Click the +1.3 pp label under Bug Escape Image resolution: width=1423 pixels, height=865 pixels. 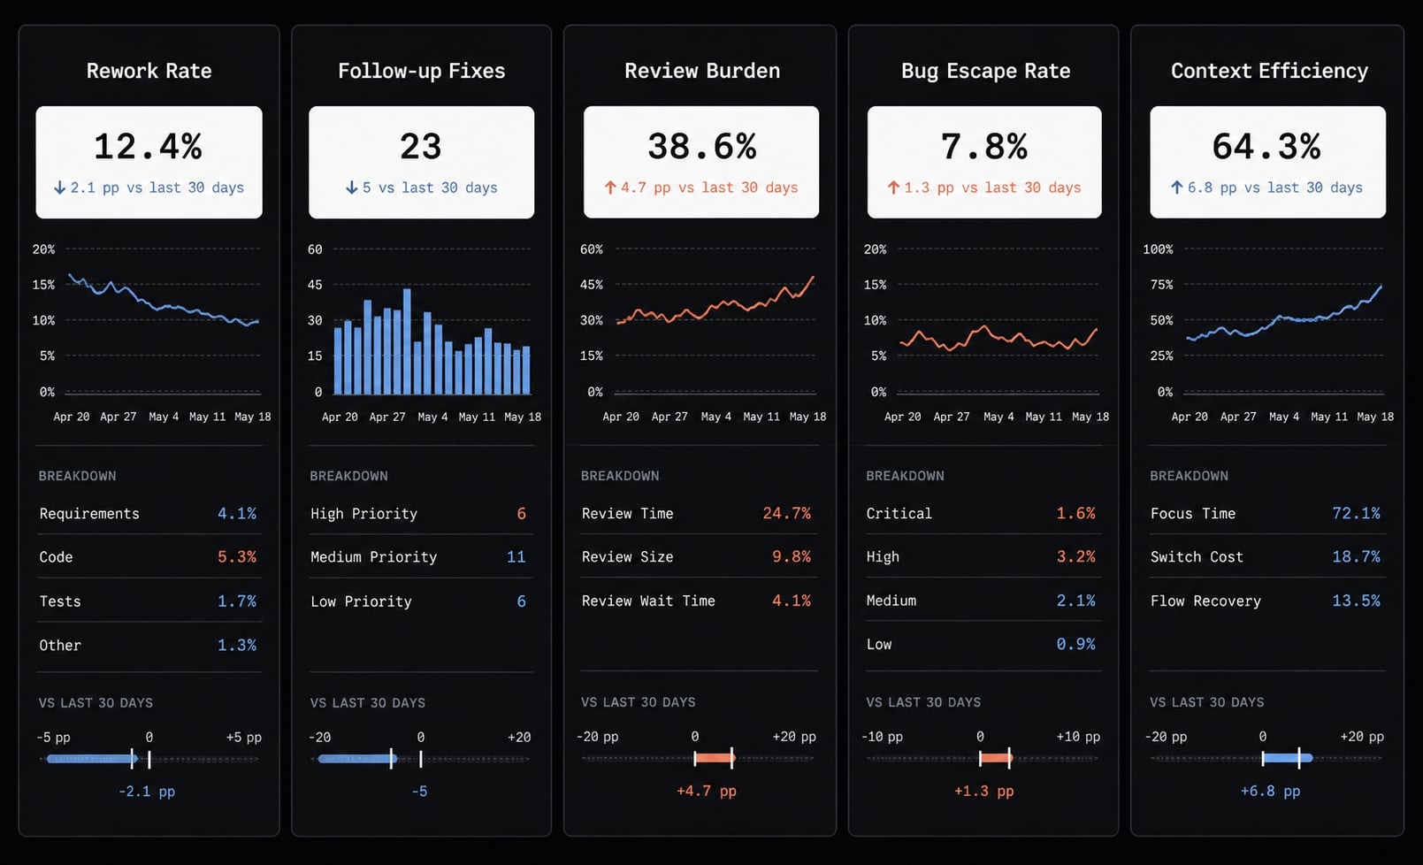point(984,791)
